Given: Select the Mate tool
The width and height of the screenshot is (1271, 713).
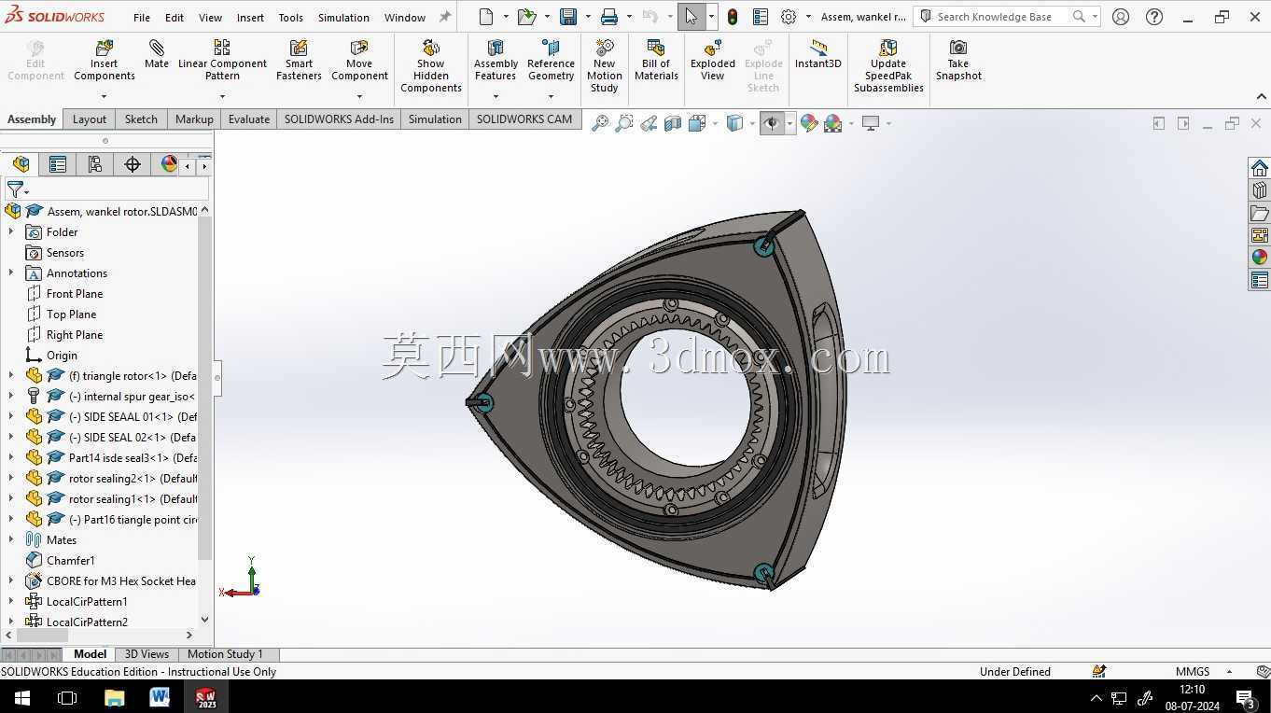Looking at the screenshot, I should (157, 54).
